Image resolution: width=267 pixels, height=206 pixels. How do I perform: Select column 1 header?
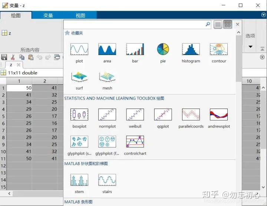(x=19, y=81)
